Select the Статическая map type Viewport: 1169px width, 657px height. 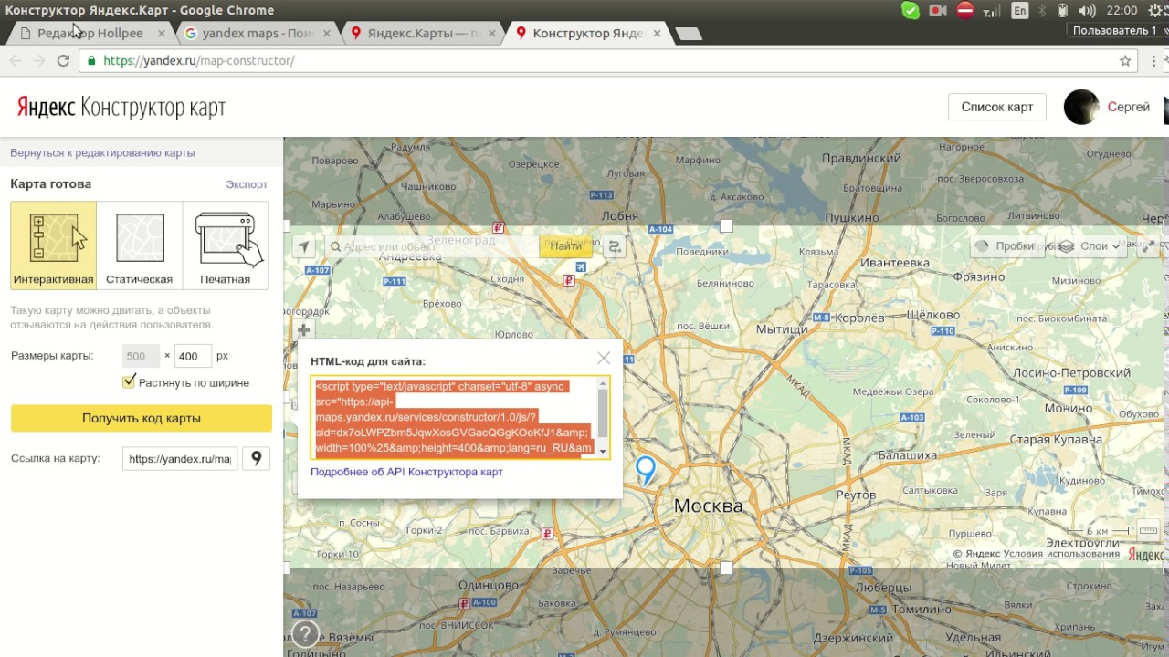click(139, 245)
